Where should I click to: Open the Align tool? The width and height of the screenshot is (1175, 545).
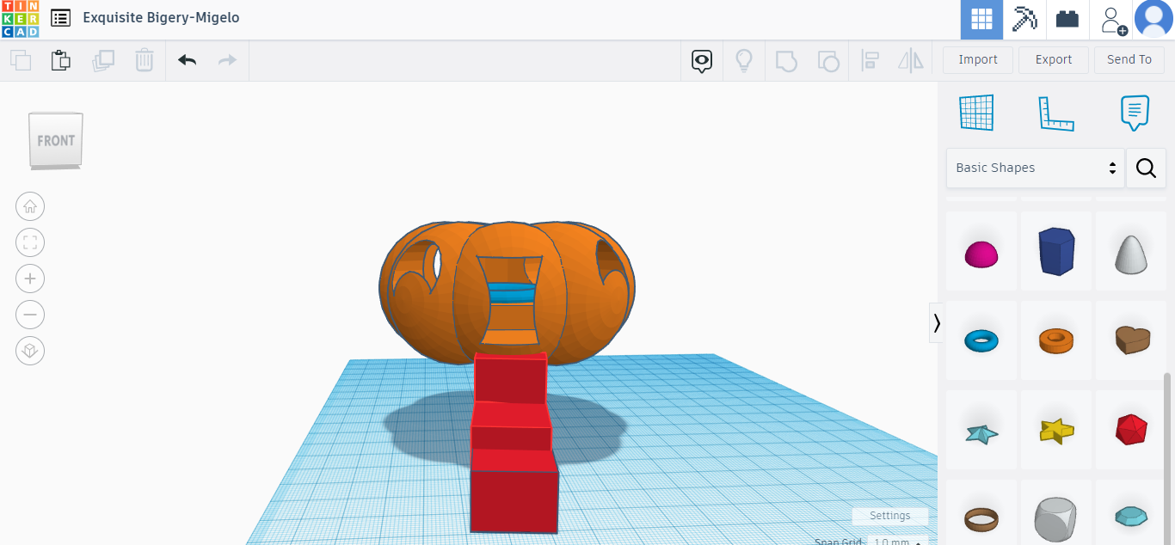pos(870,60)
